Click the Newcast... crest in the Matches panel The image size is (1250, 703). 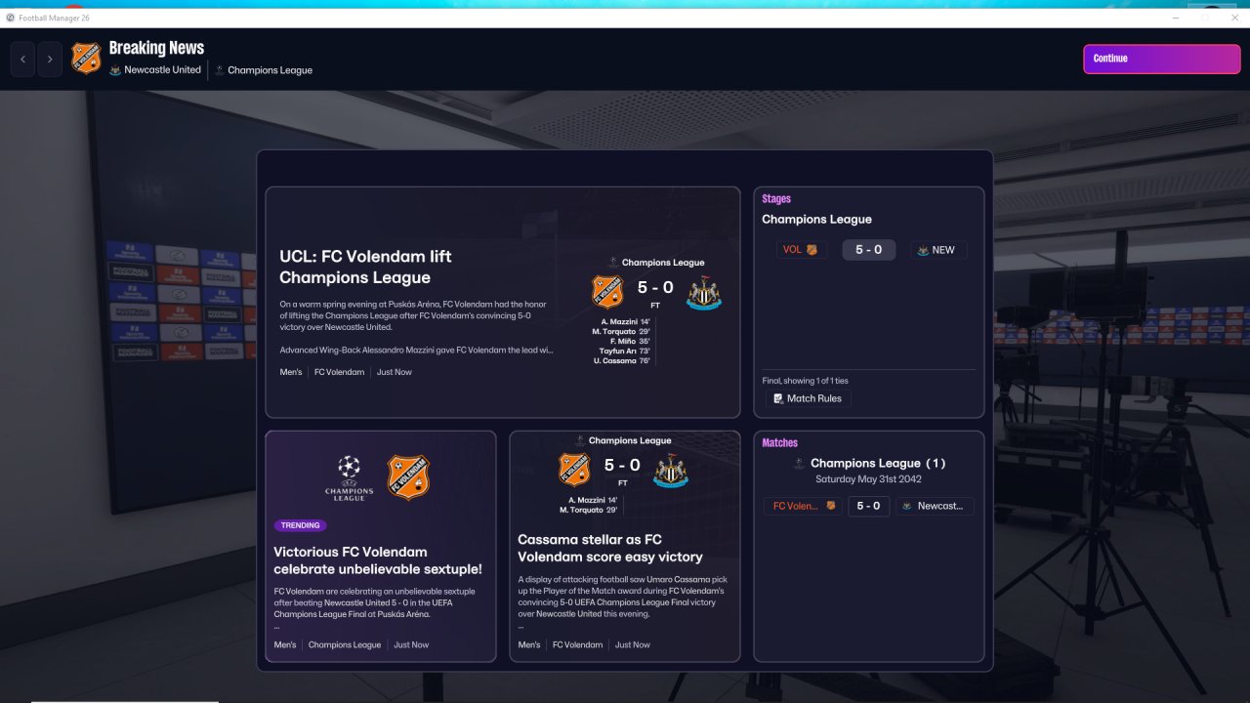[906, 506]
